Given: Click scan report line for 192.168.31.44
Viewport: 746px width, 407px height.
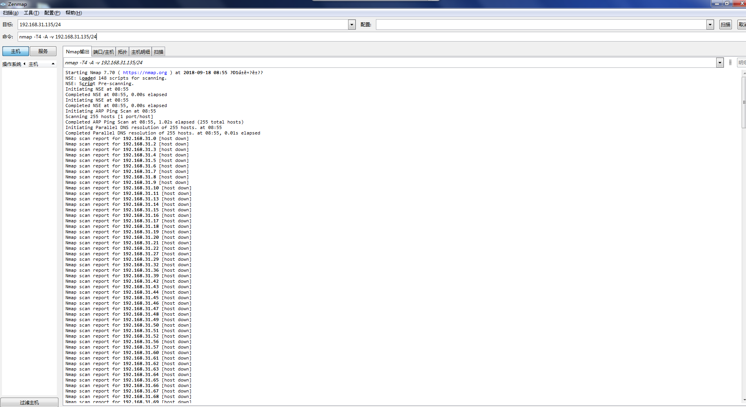Looking at the screenshot, I should pos(129,292).
